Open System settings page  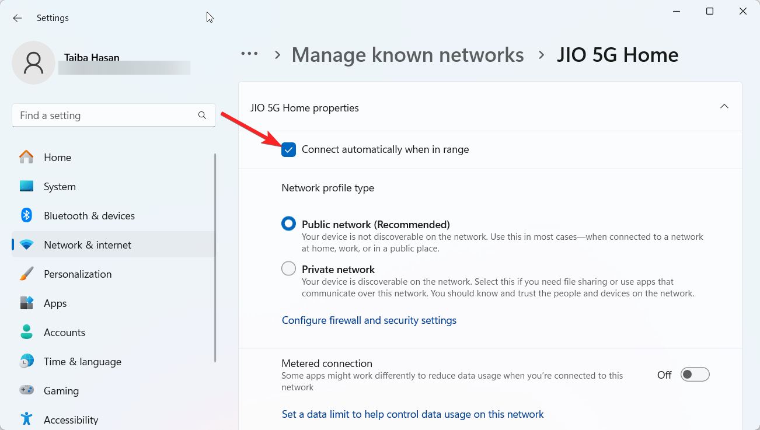113,187
